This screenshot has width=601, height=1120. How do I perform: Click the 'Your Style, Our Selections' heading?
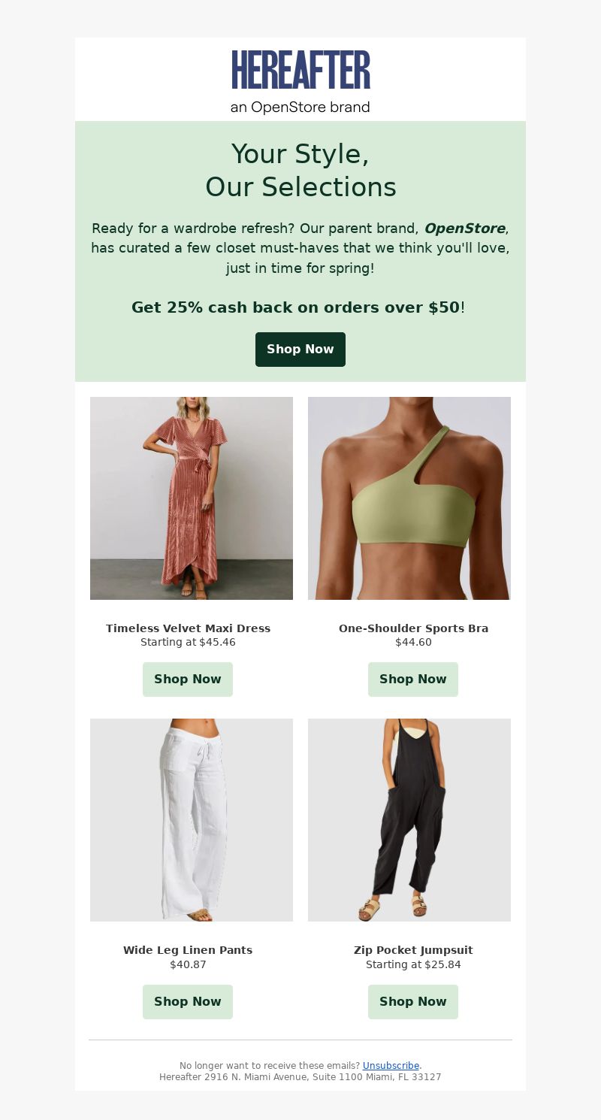click(x=300, y=171)
